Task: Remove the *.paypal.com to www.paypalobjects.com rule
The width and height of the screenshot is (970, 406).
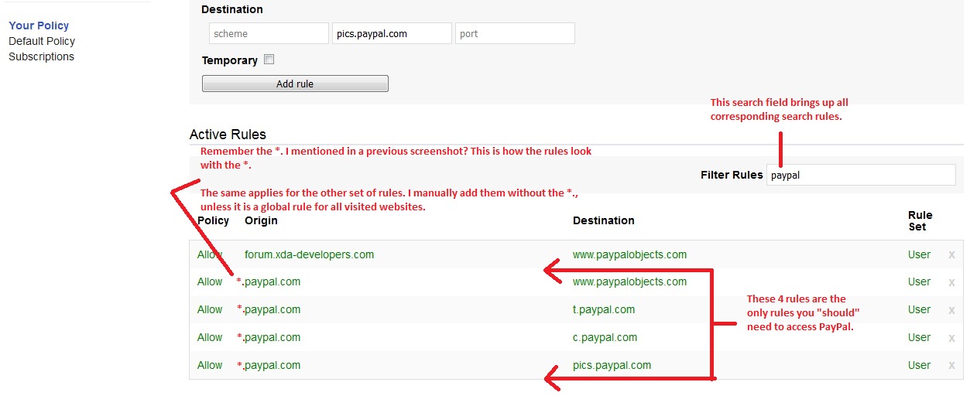Action: coord(951,282)
